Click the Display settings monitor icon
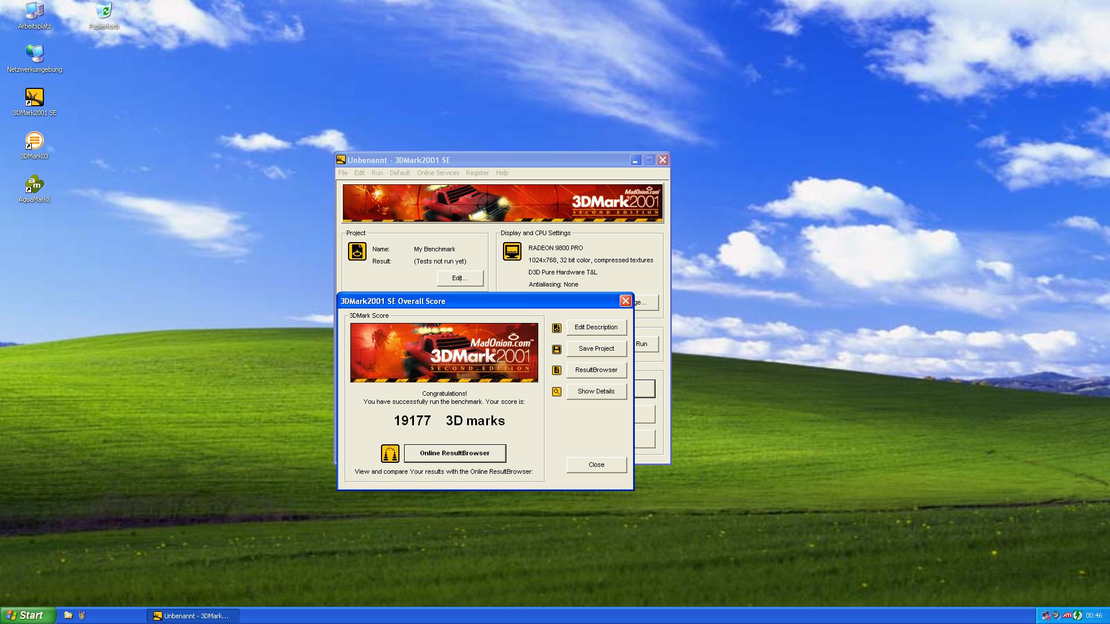 point(512,251)
